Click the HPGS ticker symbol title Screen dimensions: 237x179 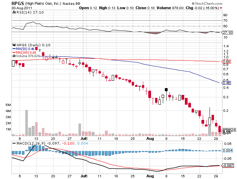(x=18, y=3)
